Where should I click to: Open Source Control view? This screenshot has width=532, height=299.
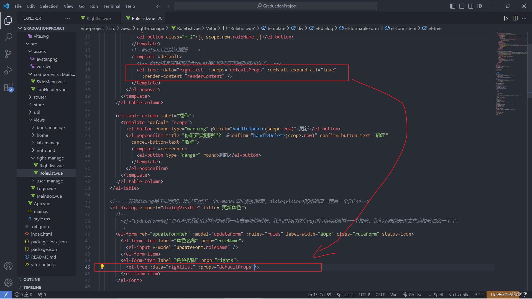pos(8,53)
